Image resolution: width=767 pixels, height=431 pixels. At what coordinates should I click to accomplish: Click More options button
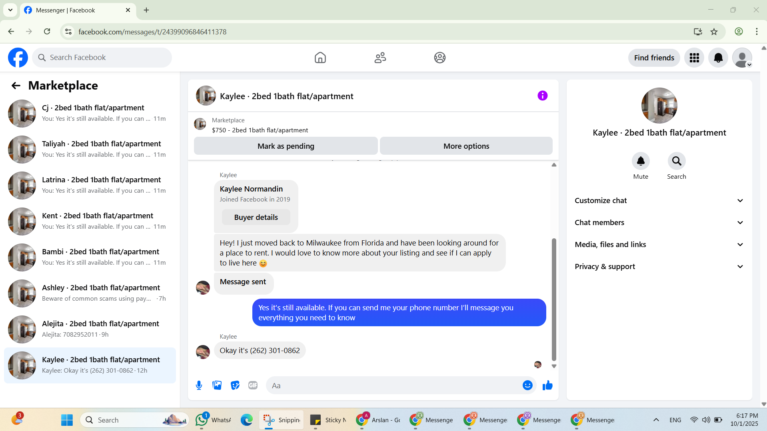[466, 146]
